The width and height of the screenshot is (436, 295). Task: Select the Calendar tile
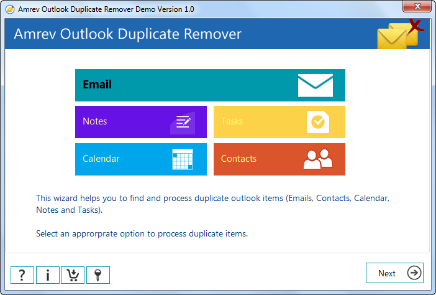(x=141, y=159)
